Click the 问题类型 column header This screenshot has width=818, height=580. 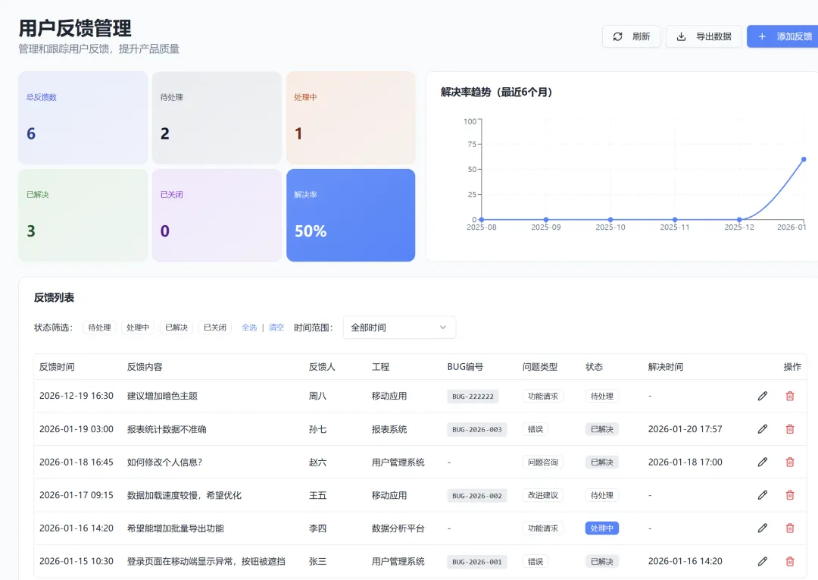540,367
